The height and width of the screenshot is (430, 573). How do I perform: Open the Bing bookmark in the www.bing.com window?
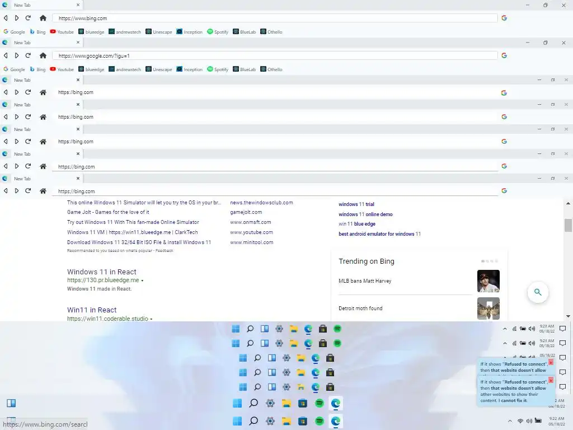coord(37,32)
